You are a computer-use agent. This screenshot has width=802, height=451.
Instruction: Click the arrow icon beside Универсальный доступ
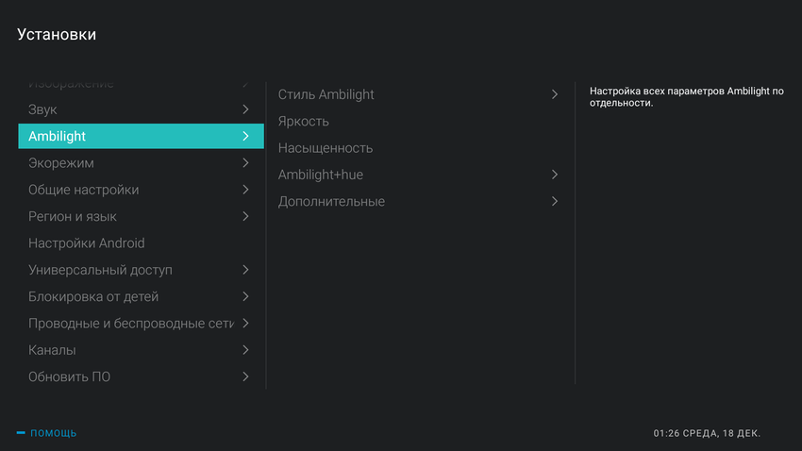tap(245, 270)
